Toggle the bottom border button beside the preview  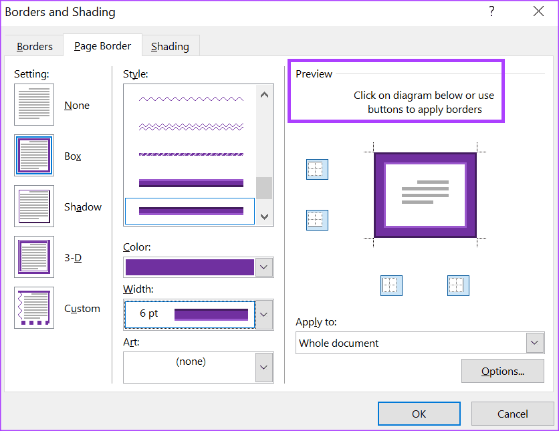point(317,220)
